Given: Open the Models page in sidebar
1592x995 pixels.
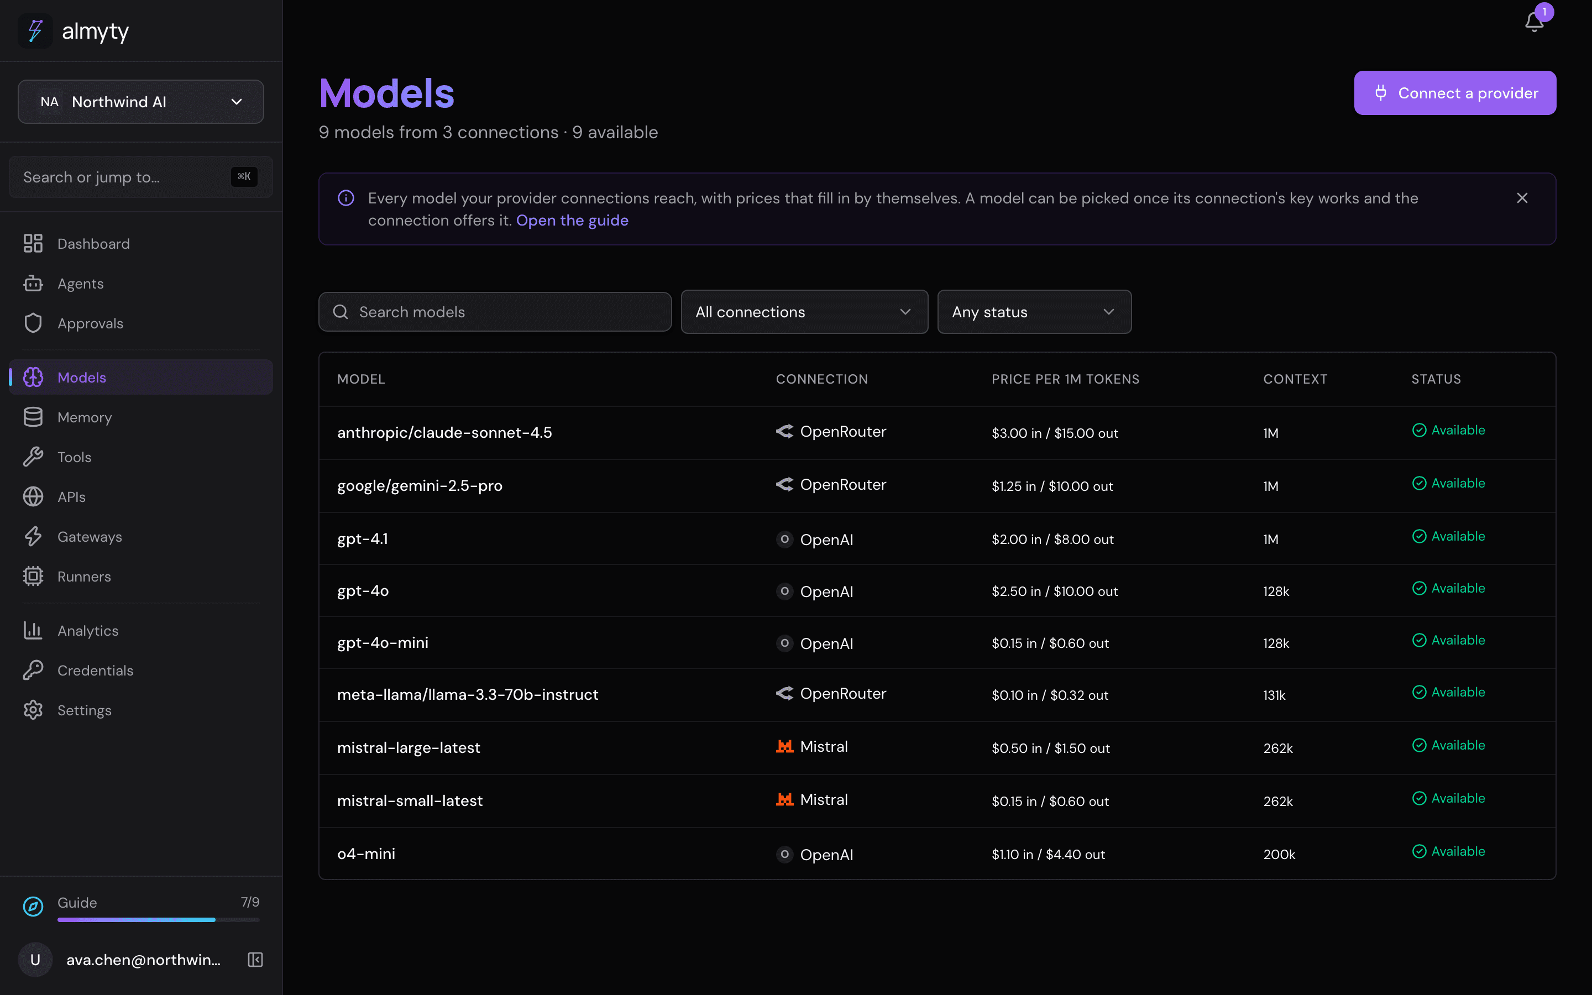Looking at the screenshot, I should point(141,377).
